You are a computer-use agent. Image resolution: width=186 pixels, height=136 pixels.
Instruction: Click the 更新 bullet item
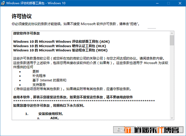click(36, 72)
